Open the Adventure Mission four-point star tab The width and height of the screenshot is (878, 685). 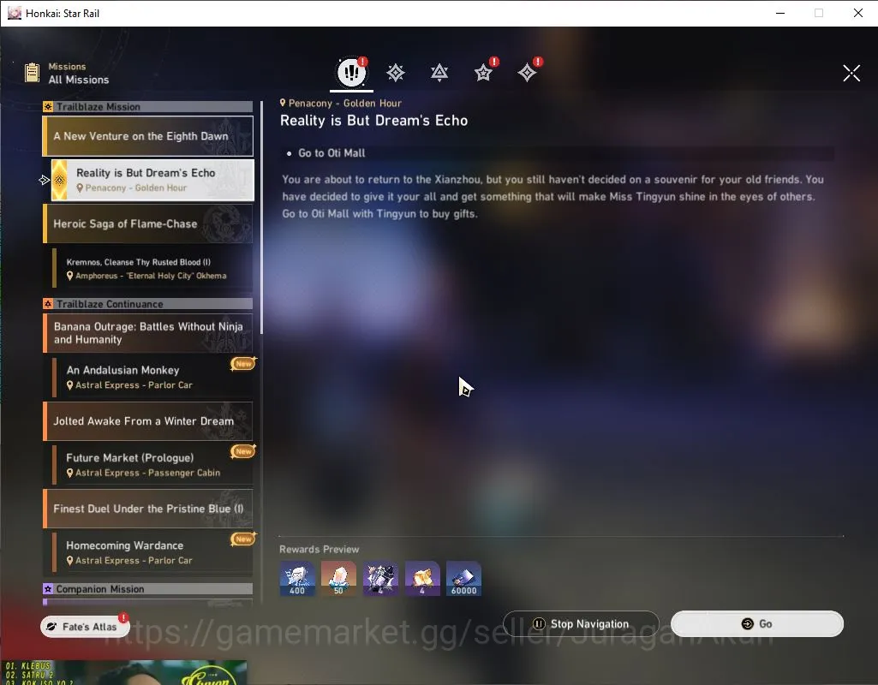click(x=527, y=73)
